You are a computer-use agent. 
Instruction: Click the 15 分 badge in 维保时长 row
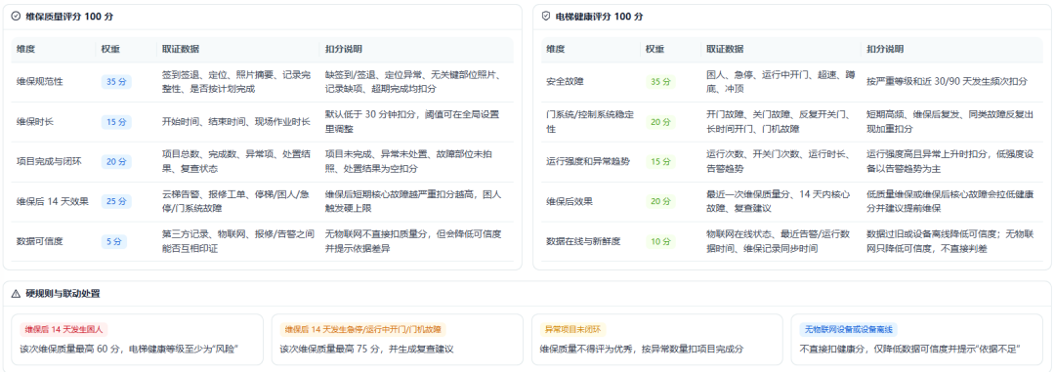[117, 122]
